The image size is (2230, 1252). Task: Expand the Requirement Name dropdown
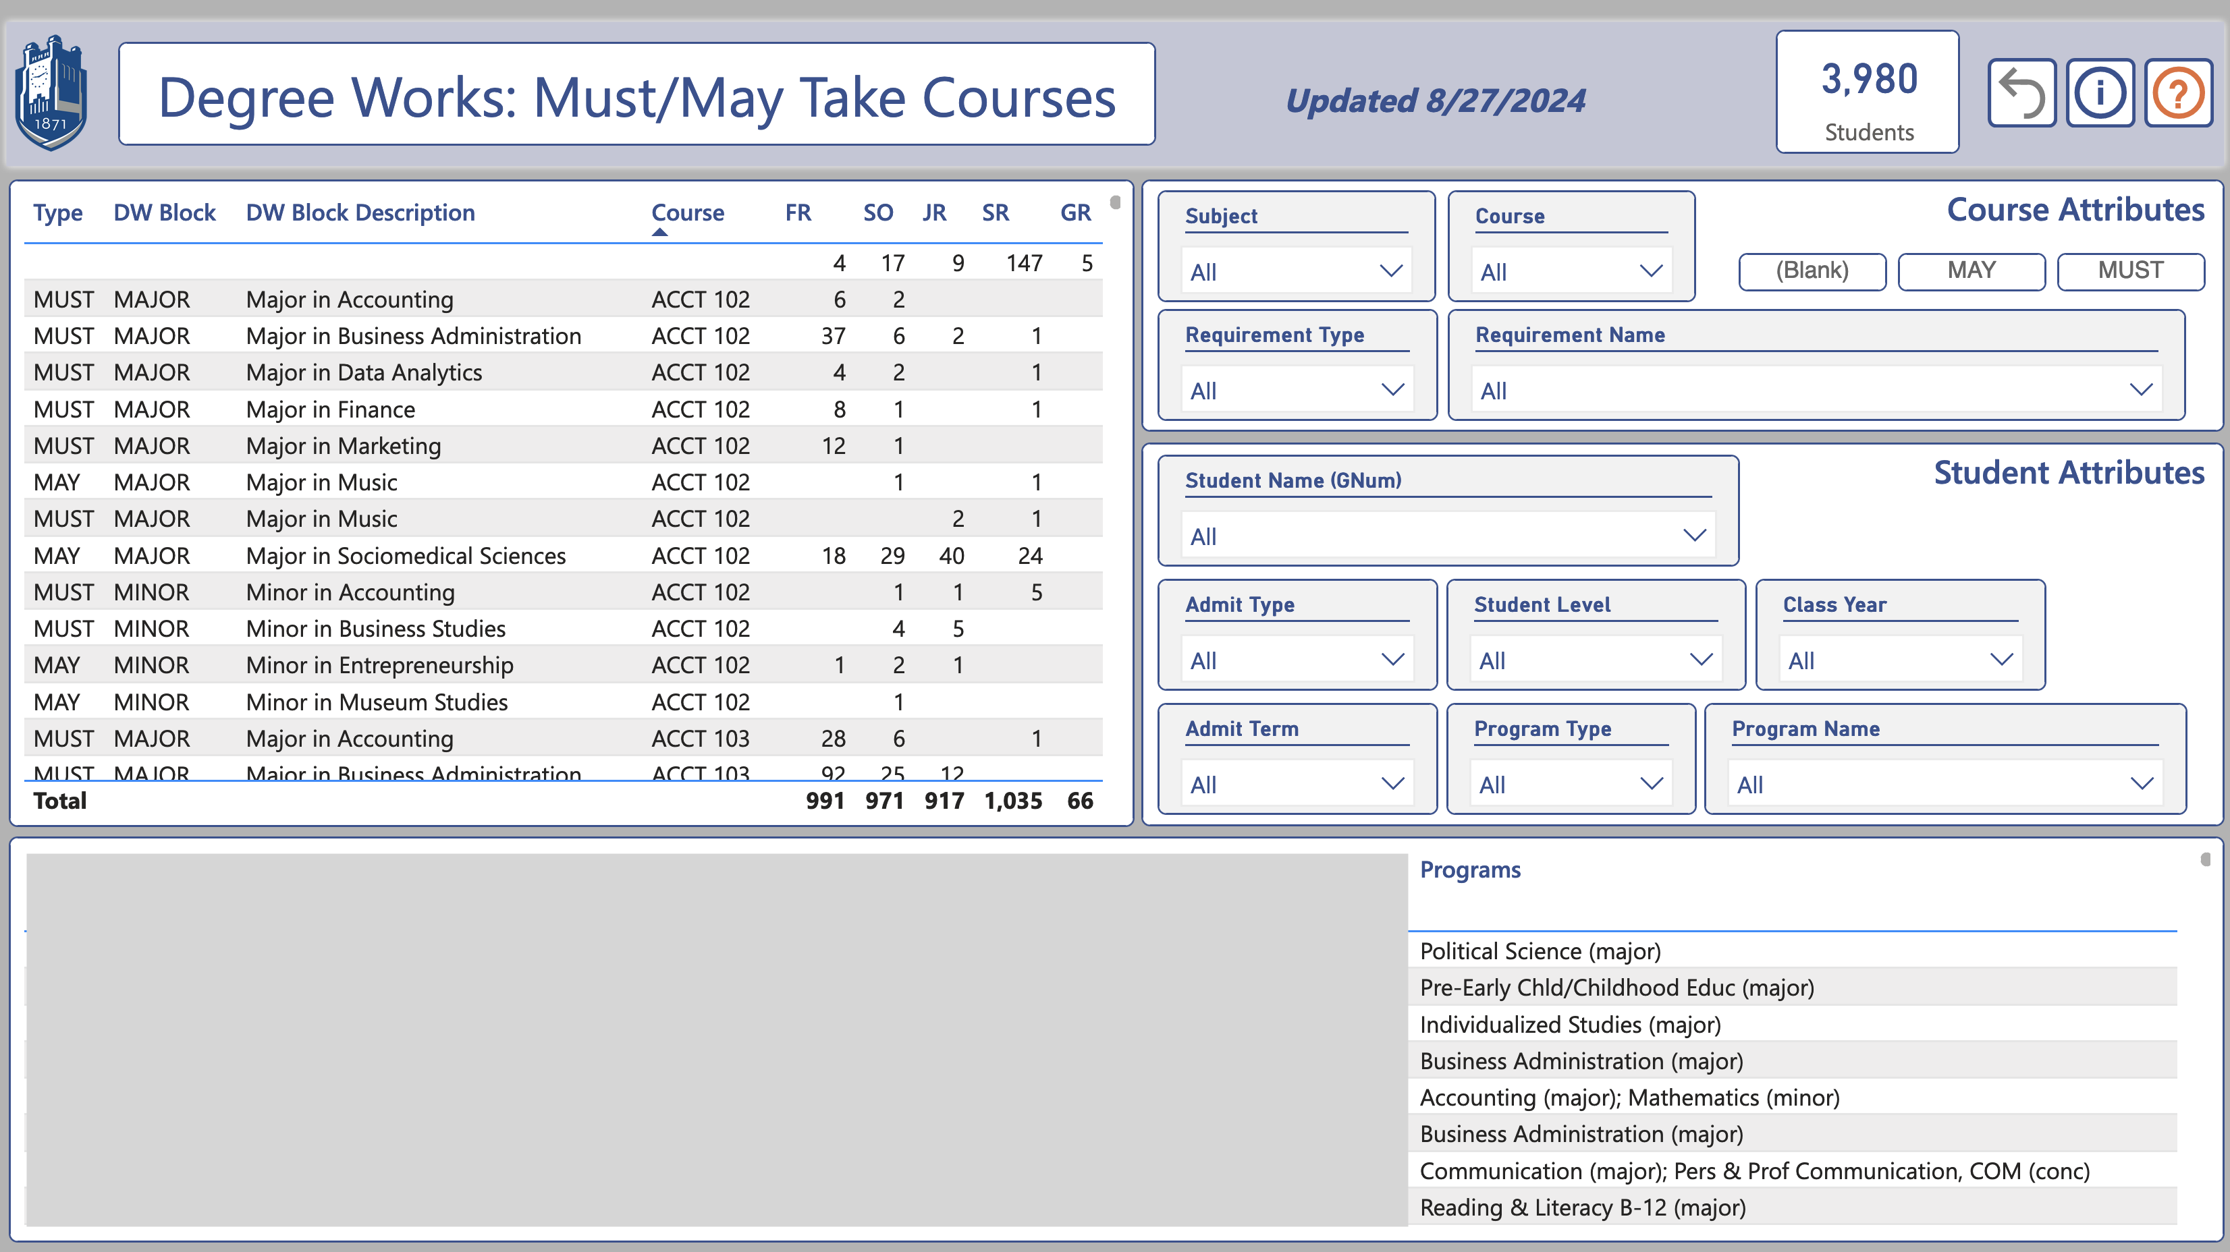[x=1817, y=390]
